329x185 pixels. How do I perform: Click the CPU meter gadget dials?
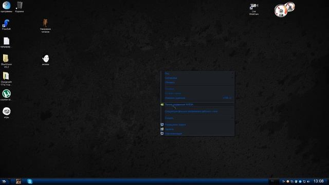[284, 9]
